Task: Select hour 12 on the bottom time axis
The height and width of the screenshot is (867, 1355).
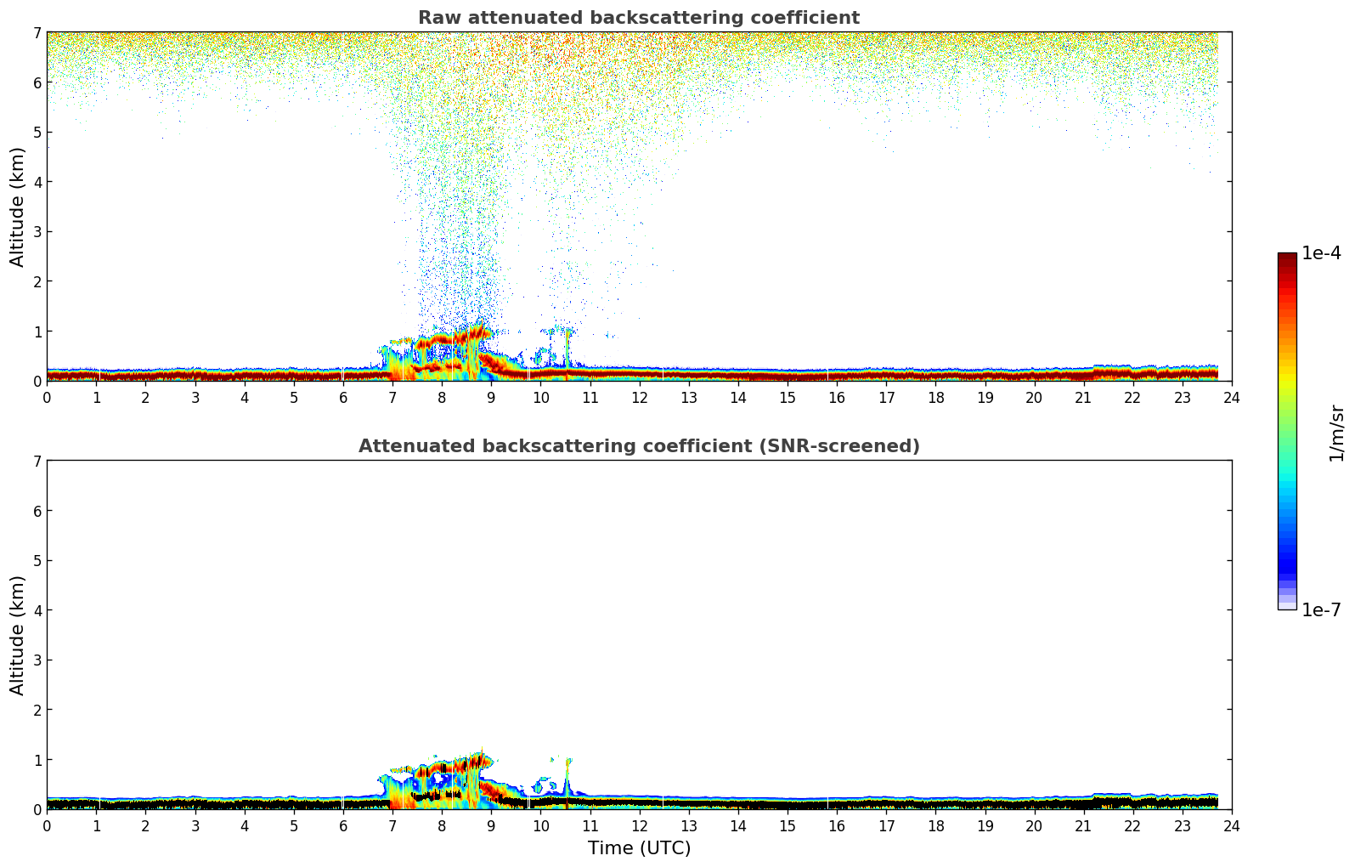Action: (639, 825)
